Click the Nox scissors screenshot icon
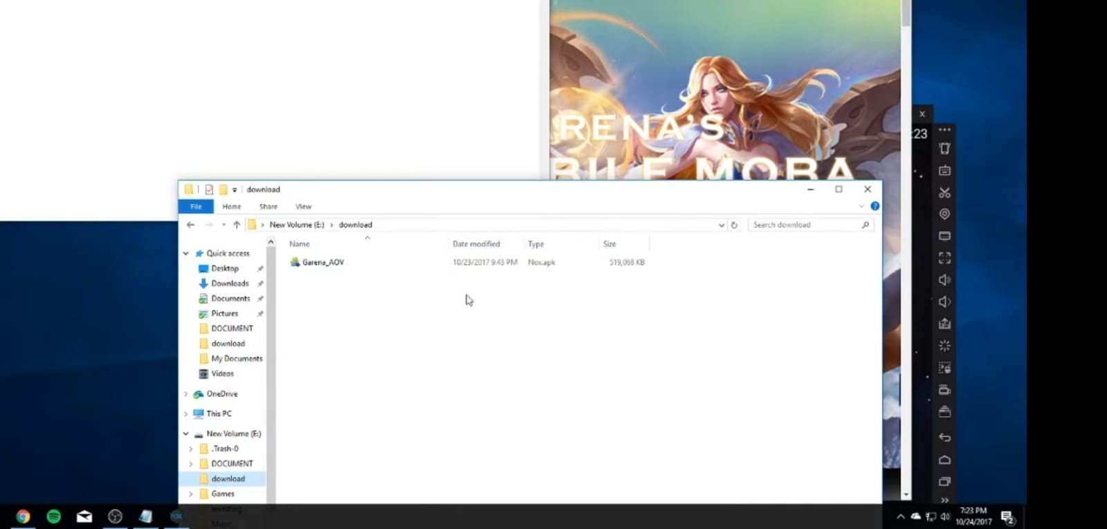Screen dimensions: 1107x529 [944, 192]
